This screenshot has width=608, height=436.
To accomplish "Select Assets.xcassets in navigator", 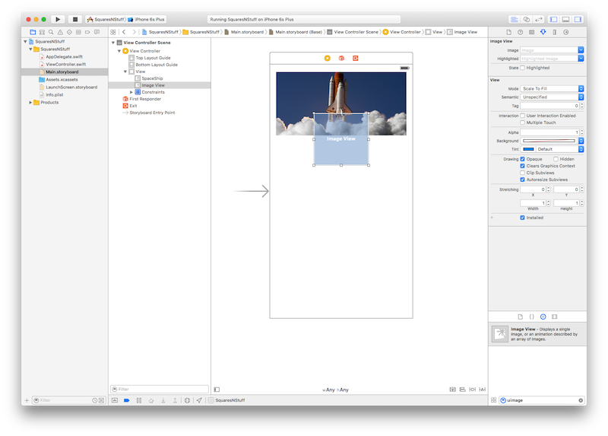I will [x=62, y=80].
